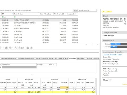
Task: Select the CH-220009 DECATHLON row
Action: pyautogui.click(x=39, y=40)
